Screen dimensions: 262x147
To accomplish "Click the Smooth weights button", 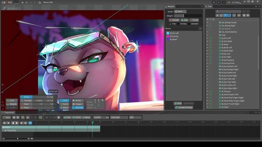I will pyautogui.click(x=174, y=20).
